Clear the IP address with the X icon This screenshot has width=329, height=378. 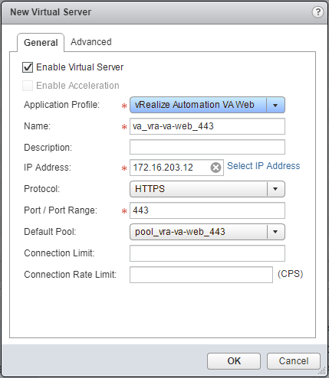pyautogui.click(x=215, y=168)
